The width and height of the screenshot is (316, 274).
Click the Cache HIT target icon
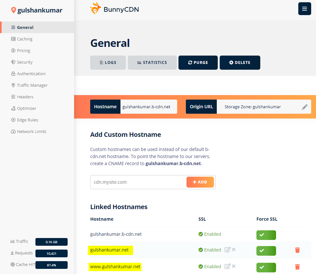pyautogui.click(x=13, y=264)
